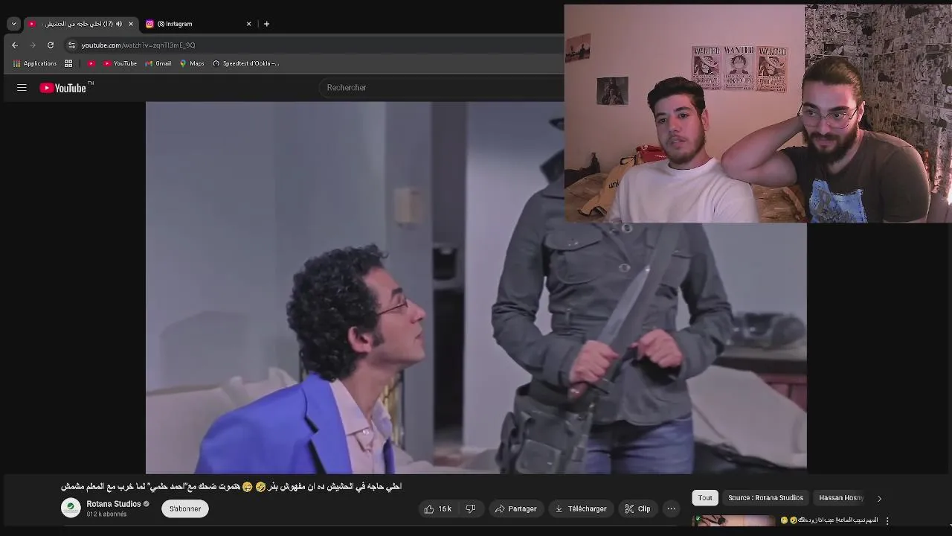The height and width of the screenshot is (536, 952).
Task: Open more actions three-dot menu
Action: pyautogui.click(x=672, y=509)
